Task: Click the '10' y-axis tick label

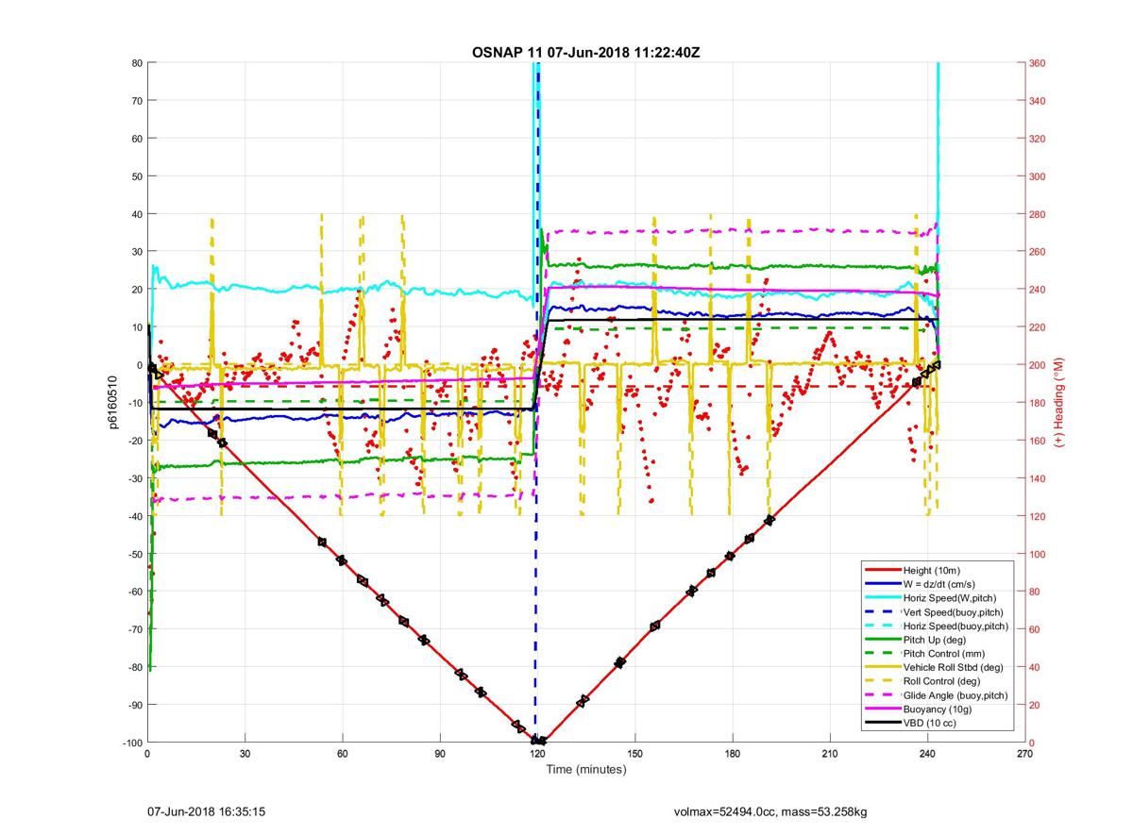Action: pyautogui.click(x=136, y=327)
